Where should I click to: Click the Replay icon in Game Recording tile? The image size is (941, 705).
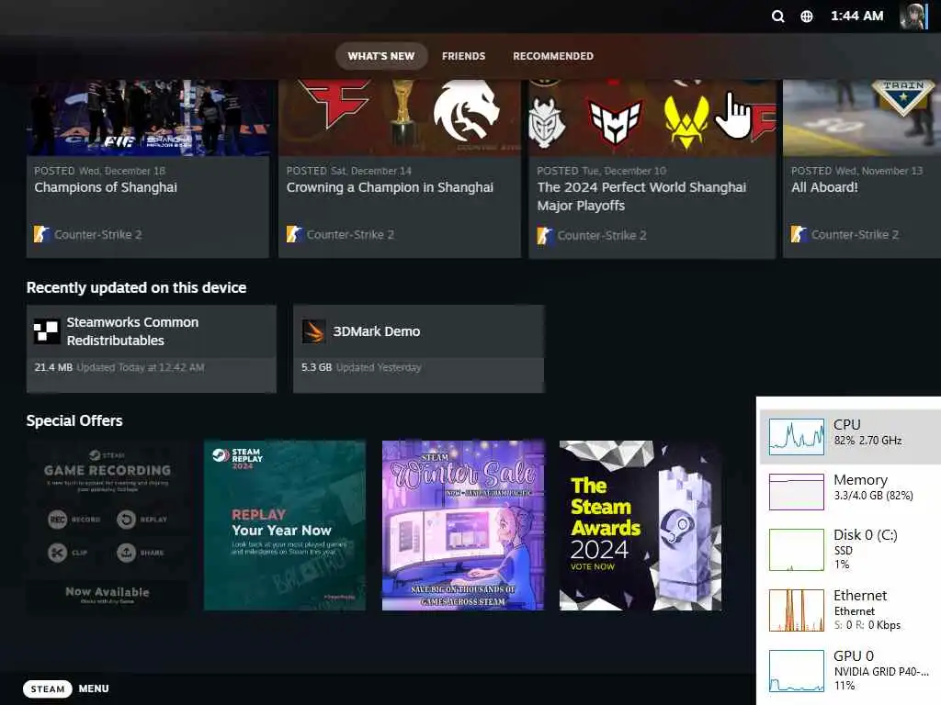coord(126,520)
